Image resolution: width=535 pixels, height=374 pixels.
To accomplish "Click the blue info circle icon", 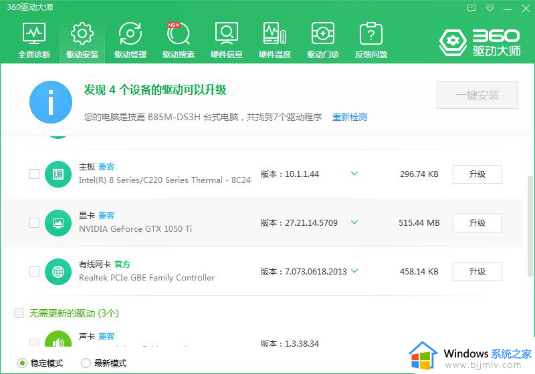I will point(51,102).
